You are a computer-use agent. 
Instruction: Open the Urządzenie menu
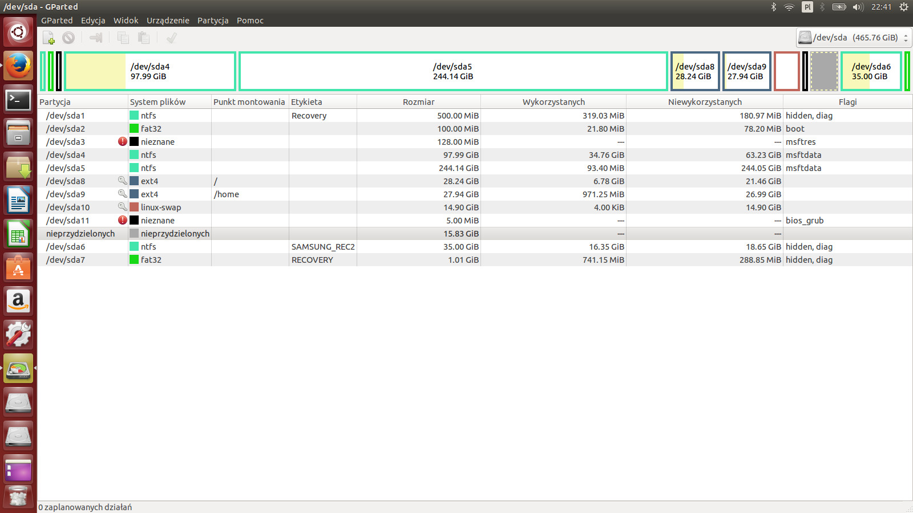click(168, 21)
